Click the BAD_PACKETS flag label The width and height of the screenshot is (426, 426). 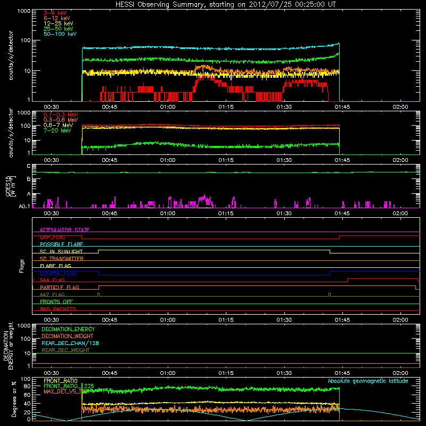pos(58,309)
